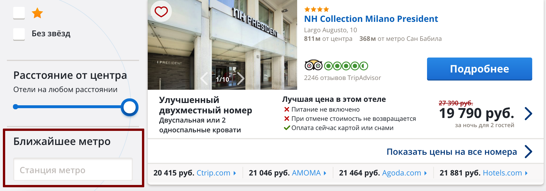Screen dimensions: 546x191
Task: Click the hotel four-star rating icons
Action: (x=316, y=9)
